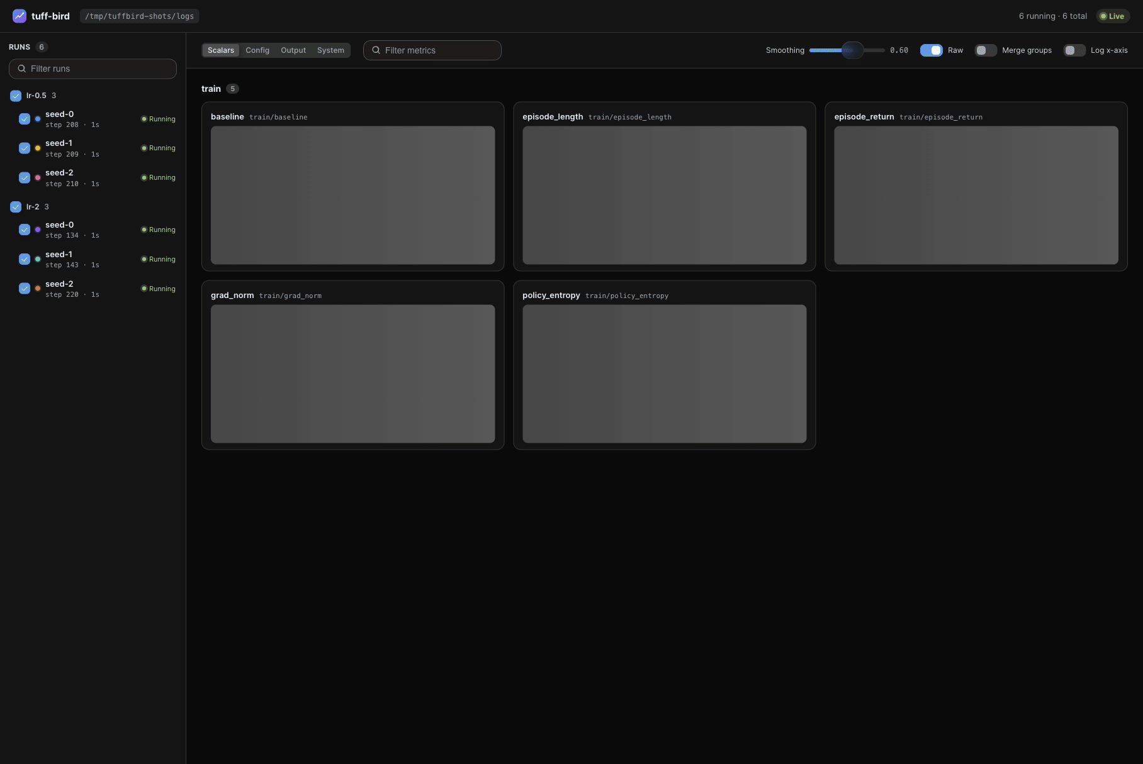This screenshot has width=1143, height=764.
Task: Uncheck seed-2 at step 220
Action: coord(25,289)
